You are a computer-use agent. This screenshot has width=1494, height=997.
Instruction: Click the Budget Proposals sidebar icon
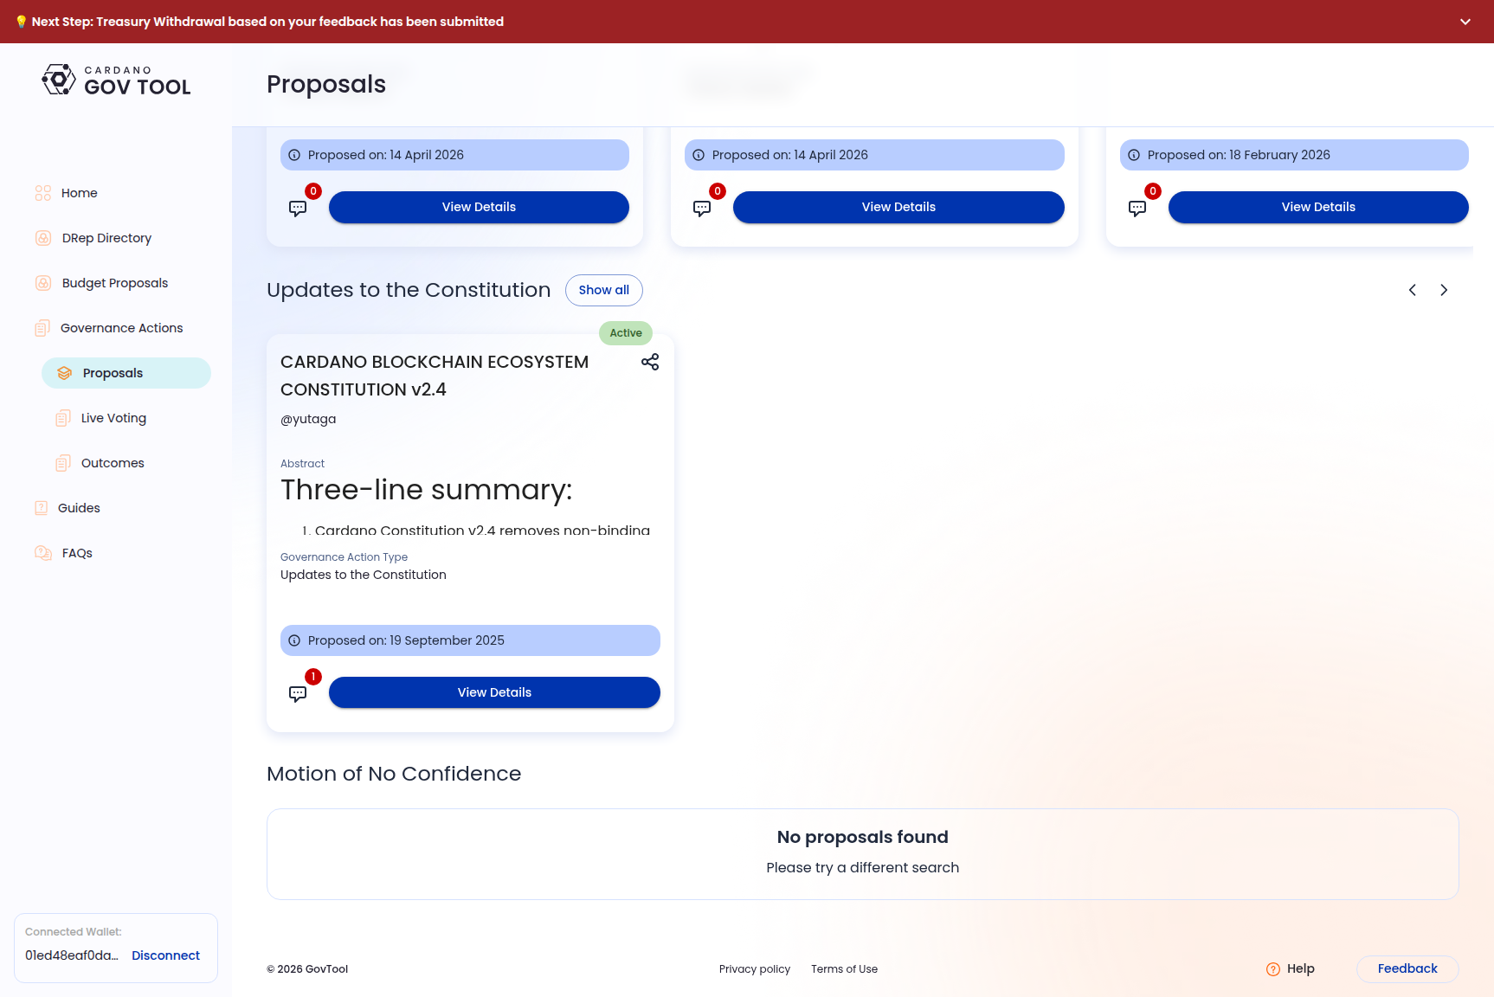click(43, 283)
